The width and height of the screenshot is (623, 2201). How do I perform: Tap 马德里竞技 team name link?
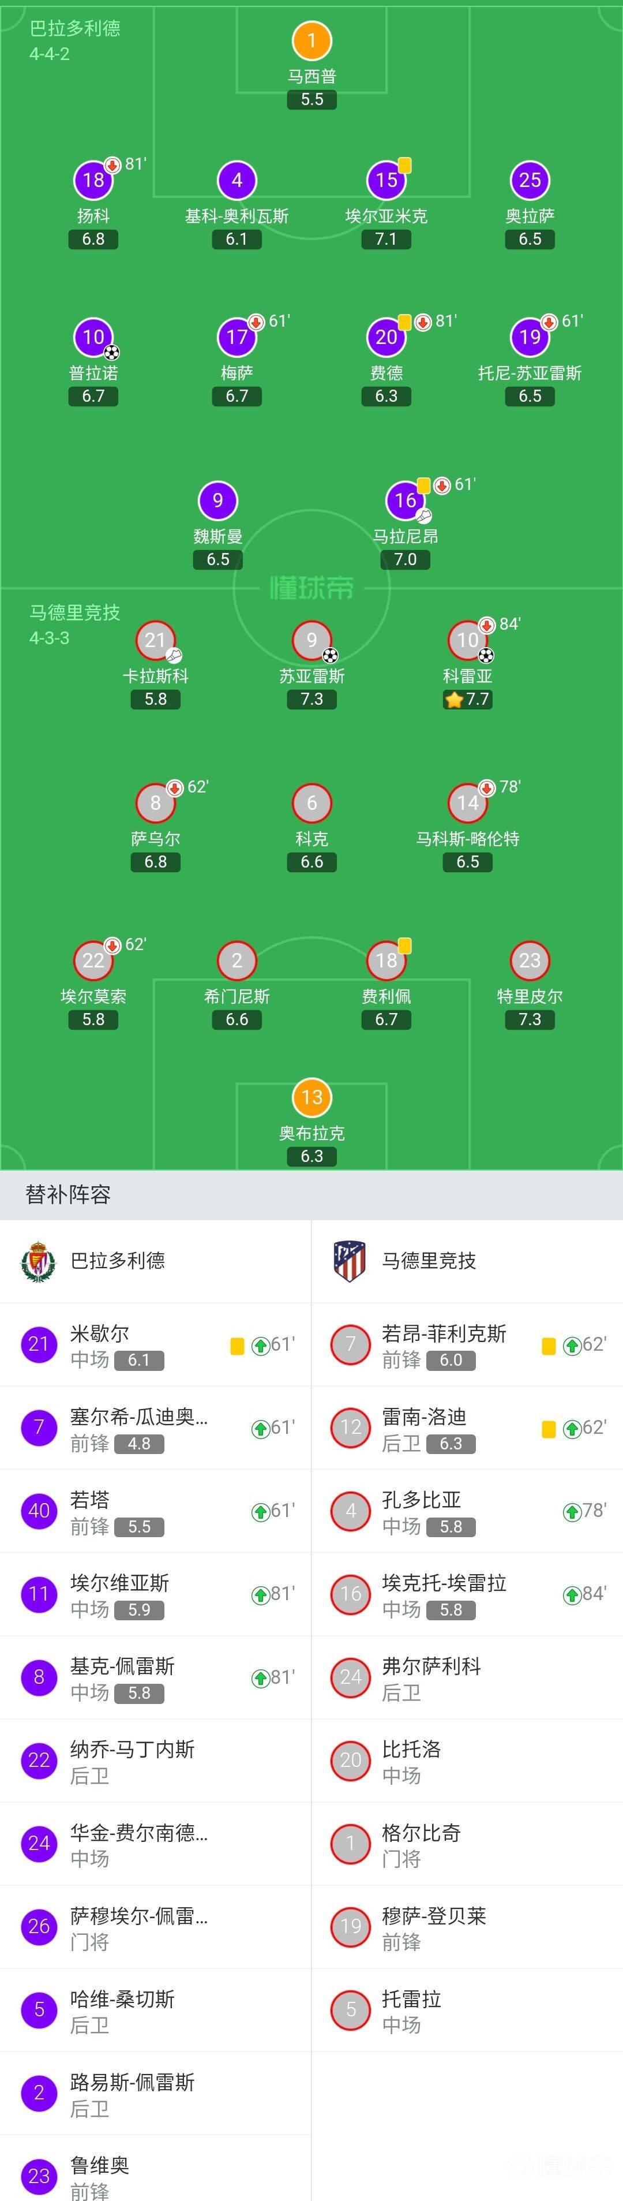pyautogui.click(x=429, y=1261)
